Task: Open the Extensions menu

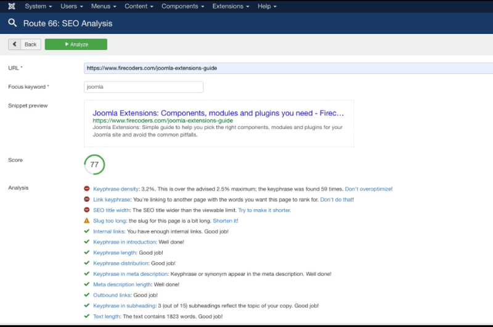Action: (x=230, y=6)
